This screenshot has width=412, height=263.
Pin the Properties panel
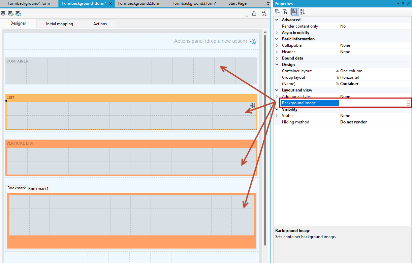coord(403,4)
